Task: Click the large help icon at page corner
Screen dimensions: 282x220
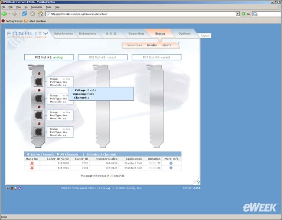Action: click(x=198, y=183)
